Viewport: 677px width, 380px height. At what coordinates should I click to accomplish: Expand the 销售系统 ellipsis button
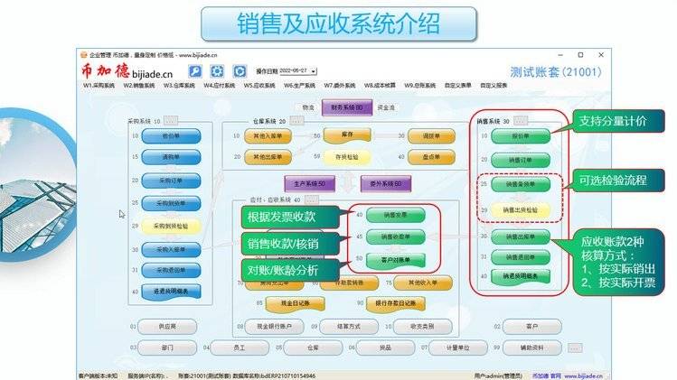click(521, 120)
